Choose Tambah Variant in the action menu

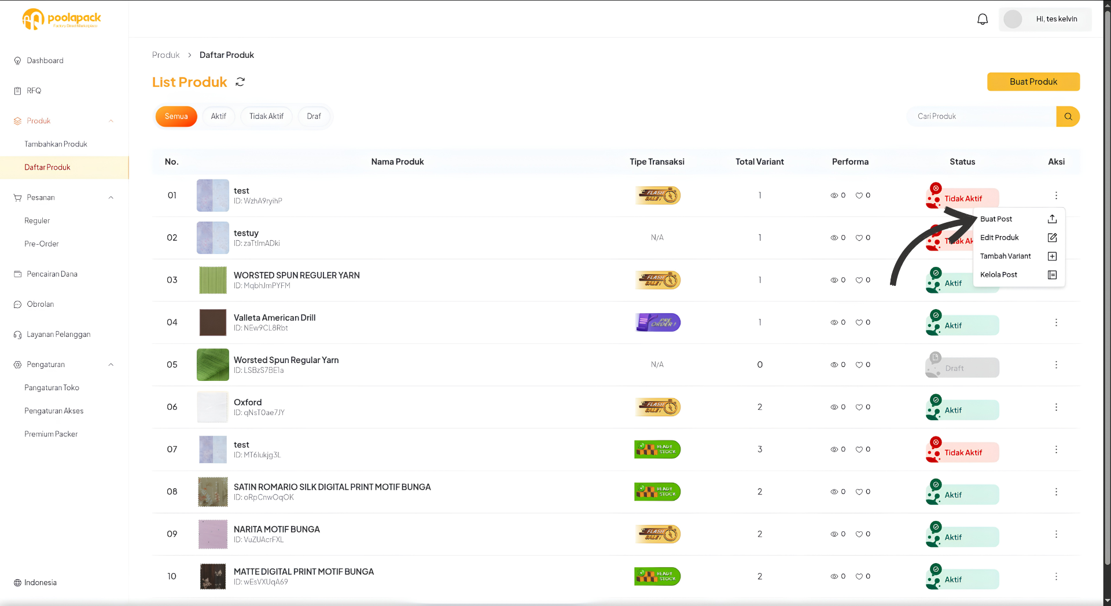[1019, 256]
